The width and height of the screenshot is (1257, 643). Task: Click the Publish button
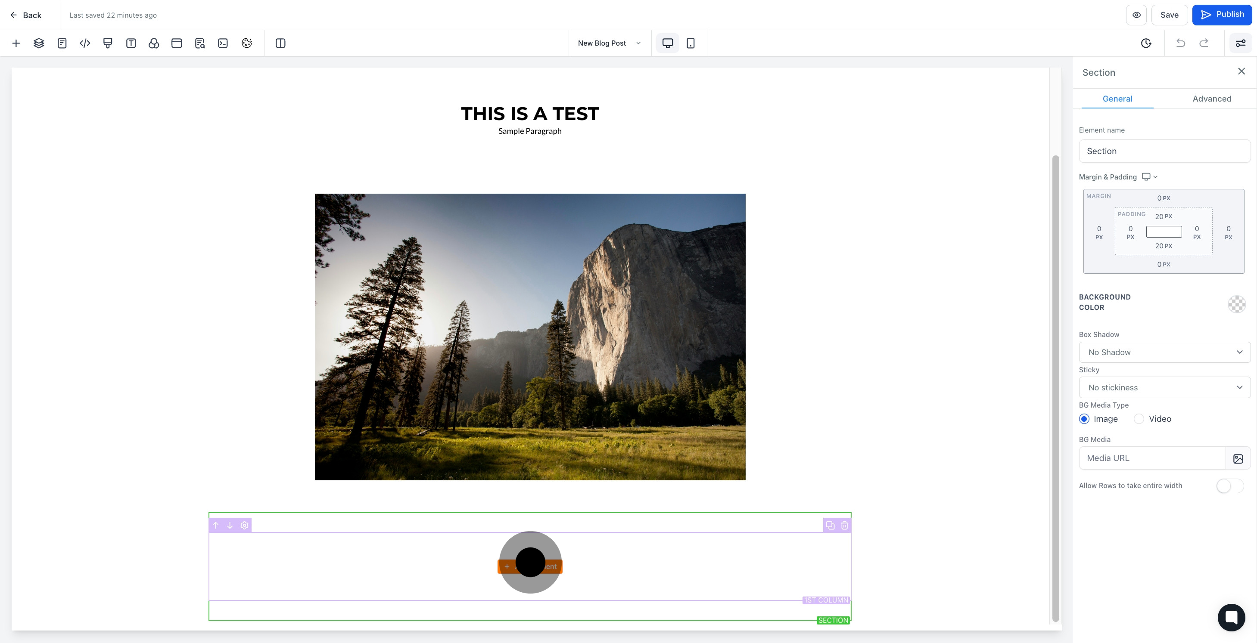1222,15
